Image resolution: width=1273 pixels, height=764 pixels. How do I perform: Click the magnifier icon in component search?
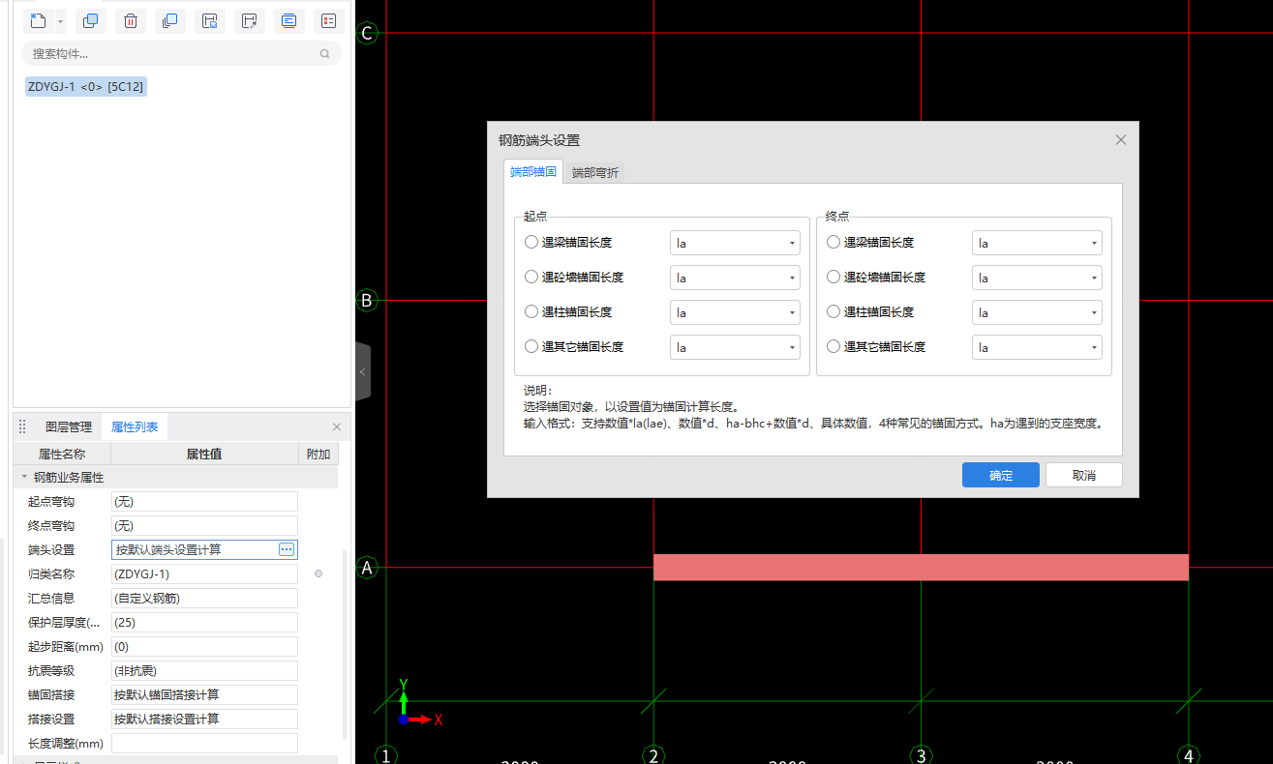[x=325, y=54]
